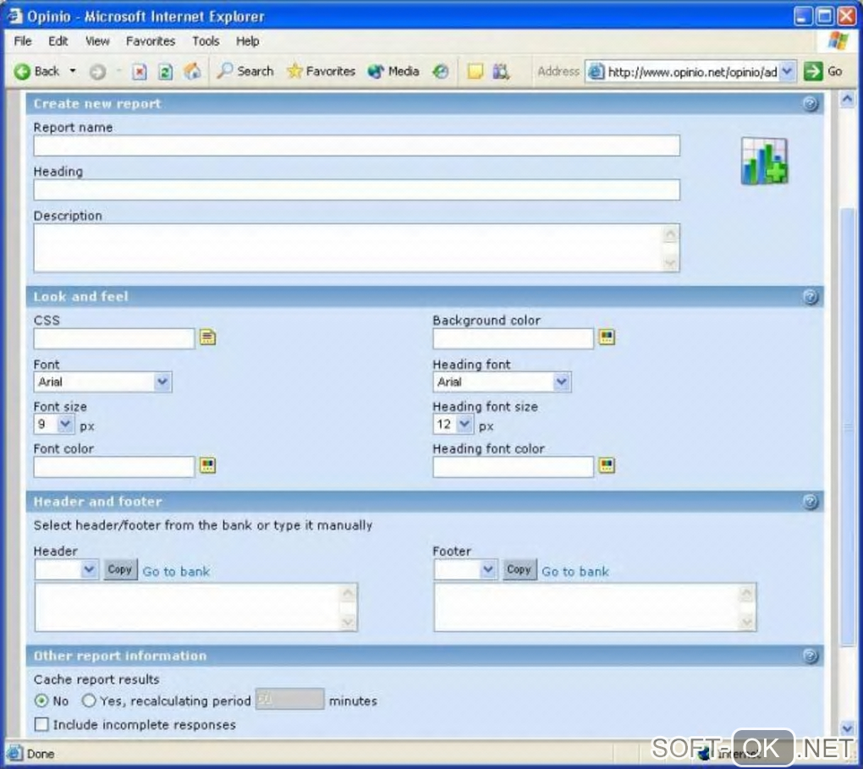Open Search from the toolbar
This screenshot has width=863, height=769.
click(245, 71)
